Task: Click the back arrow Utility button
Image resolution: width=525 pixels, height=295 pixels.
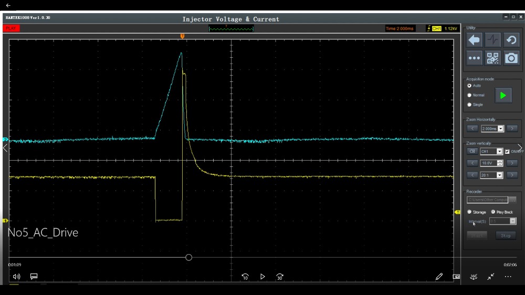Action: [x=474, y=40]
